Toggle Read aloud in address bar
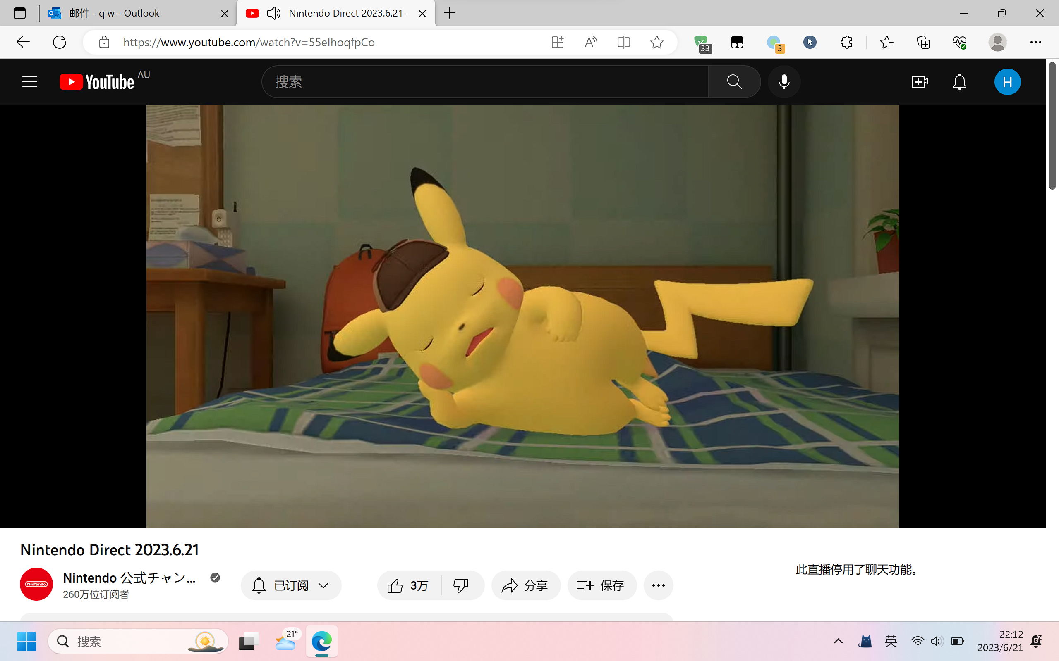1059x661 pixels. coord(590,42)
